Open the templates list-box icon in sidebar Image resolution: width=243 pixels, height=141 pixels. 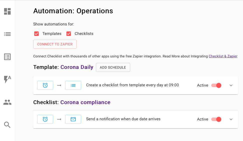click(7, 57)
